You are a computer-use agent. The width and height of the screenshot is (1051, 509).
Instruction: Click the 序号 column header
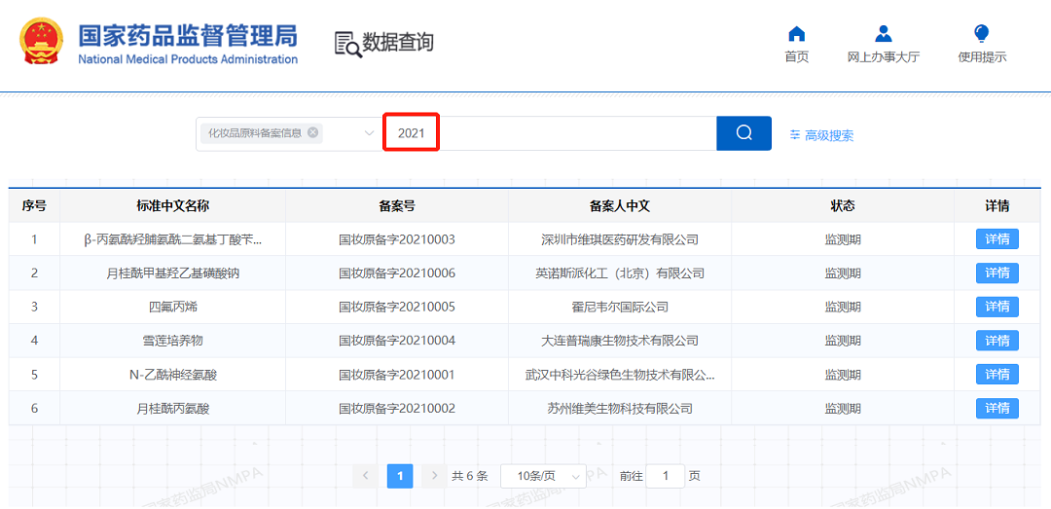coord(34,206)
